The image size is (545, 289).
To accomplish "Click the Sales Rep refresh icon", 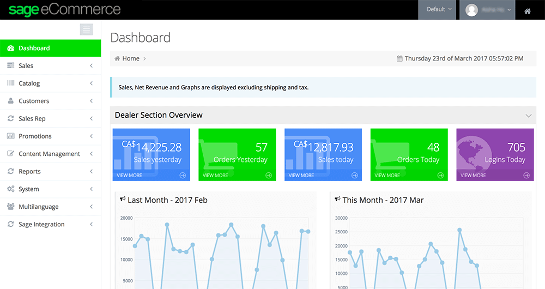I will click(x=11, y=118).
